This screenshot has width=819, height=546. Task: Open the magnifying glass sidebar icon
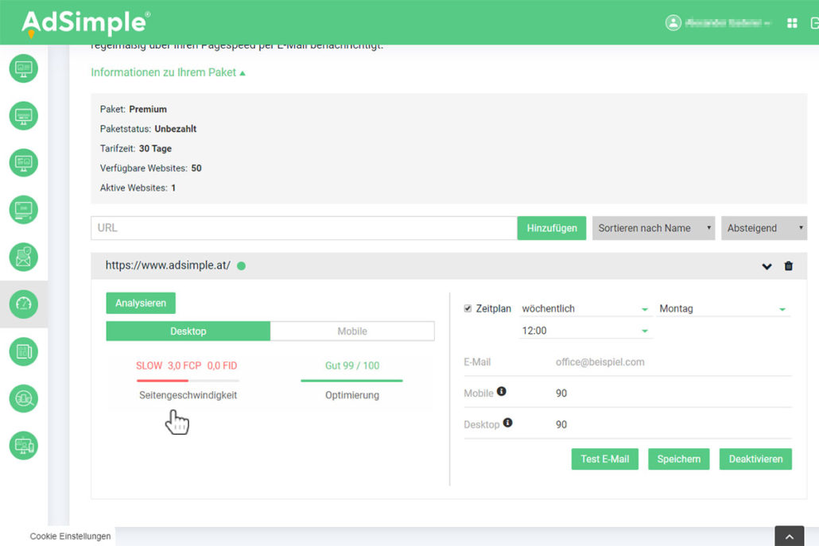pos(24,398)
